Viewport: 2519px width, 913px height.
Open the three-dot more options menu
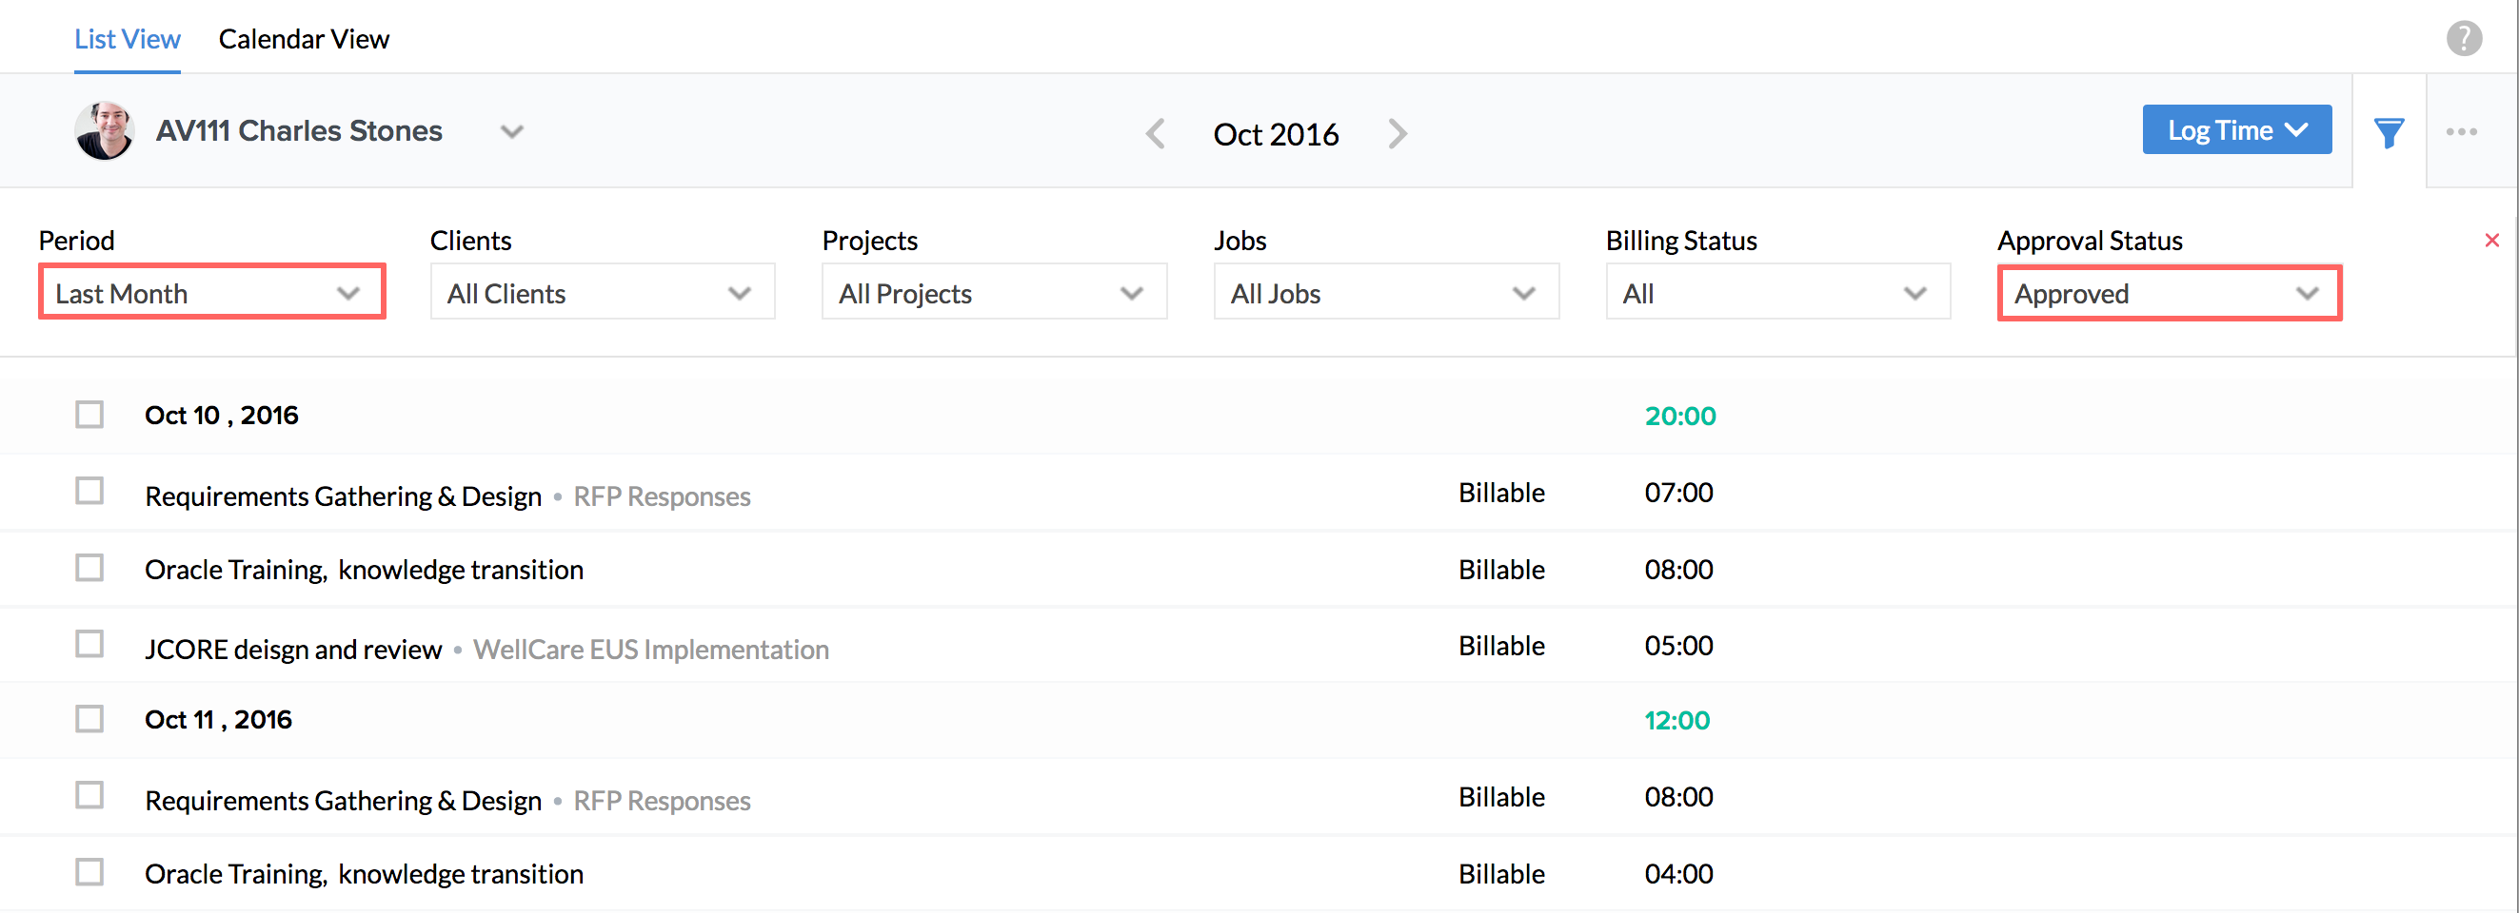[2461, 132]
